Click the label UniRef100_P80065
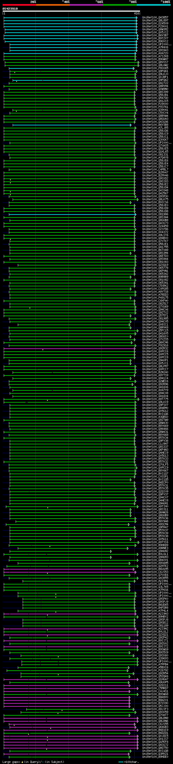This screenshot has height=764, width=173. (x=155, y=68)
